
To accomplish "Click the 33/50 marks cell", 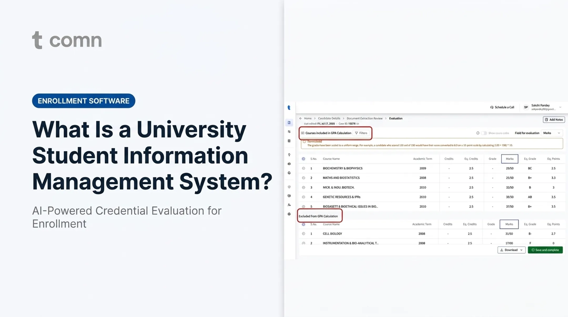I will 509,187.
